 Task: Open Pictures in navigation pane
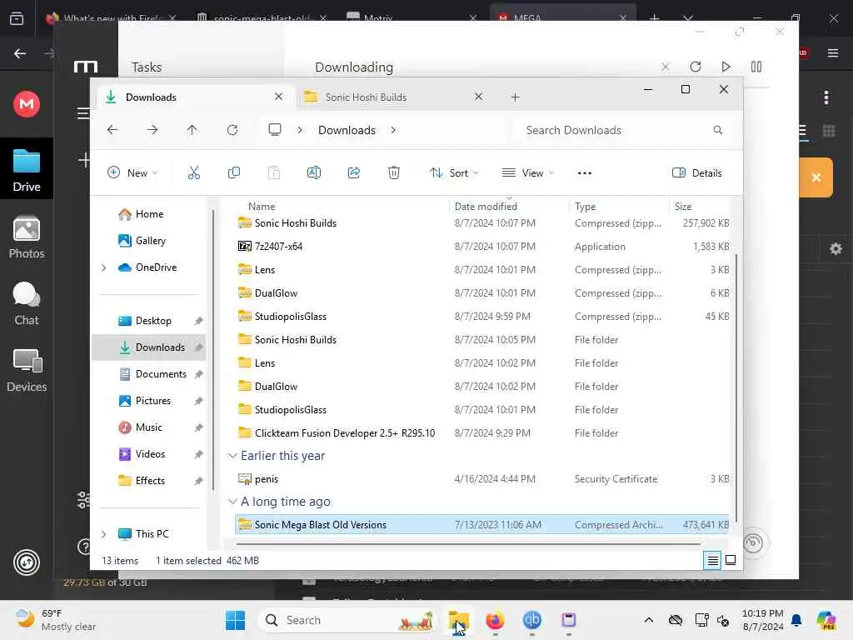tap(153, 401)
